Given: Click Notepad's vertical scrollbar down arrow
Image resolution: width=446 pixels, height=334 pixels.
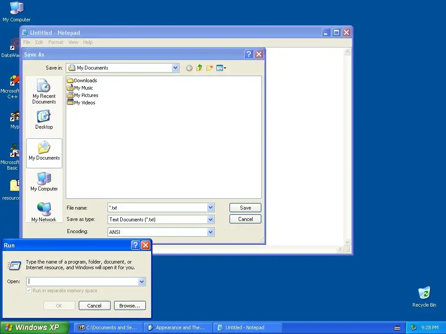Looking at the screenshot, I should (x=347, y=242).
